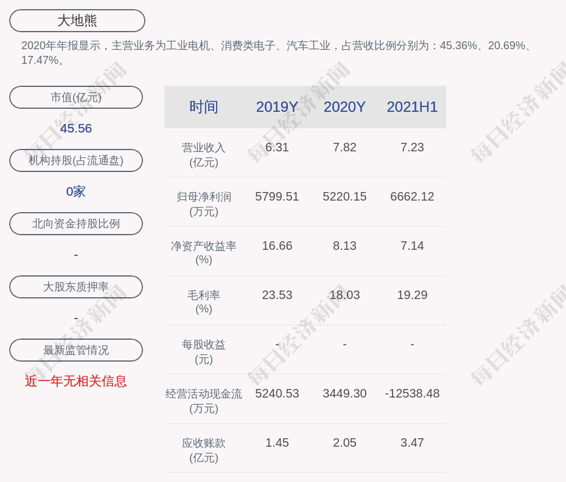The image size is (566, 482).
Task: Open the 最新监管情况 label
Action: [x=76, y=350]
